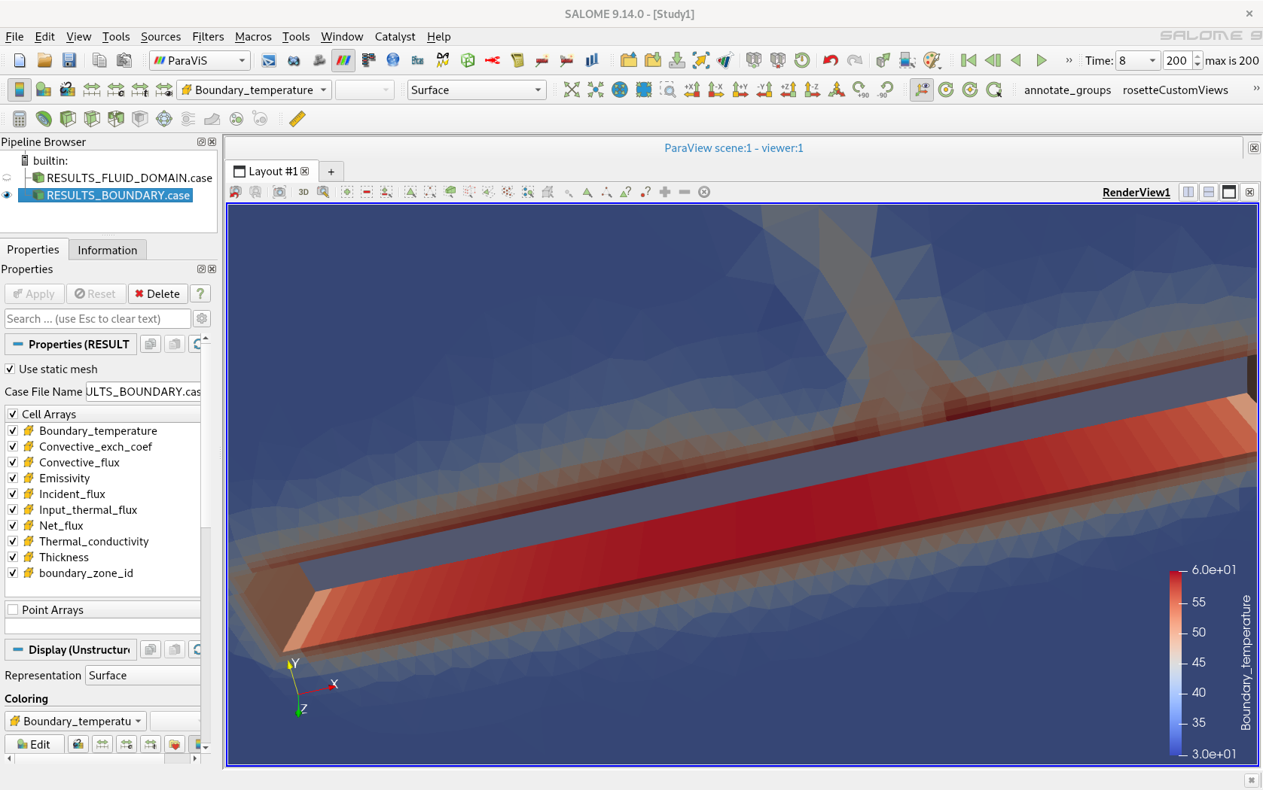The height and width of the screenshot is (790, 1263).
Task: Capture screenshot with the camera icon
Action: [279, 192]
